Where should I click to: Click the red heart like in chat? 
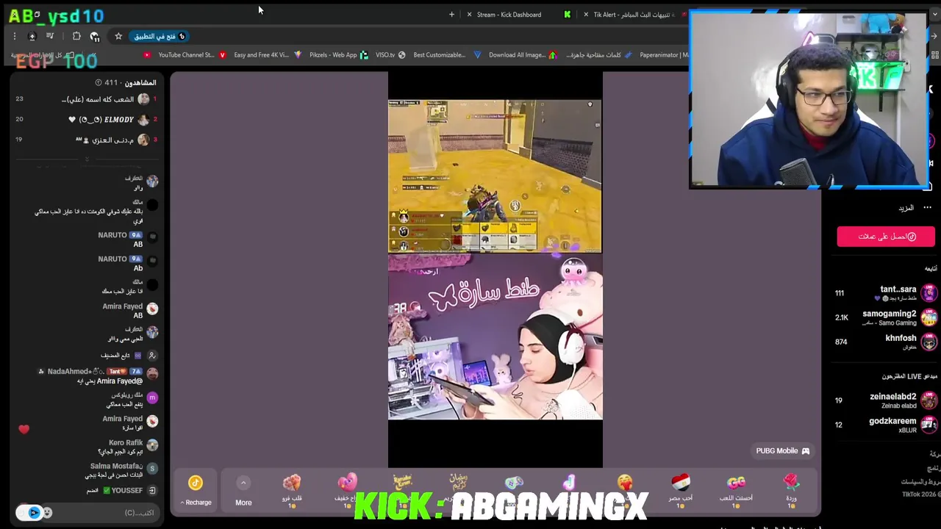click(24, 429)
